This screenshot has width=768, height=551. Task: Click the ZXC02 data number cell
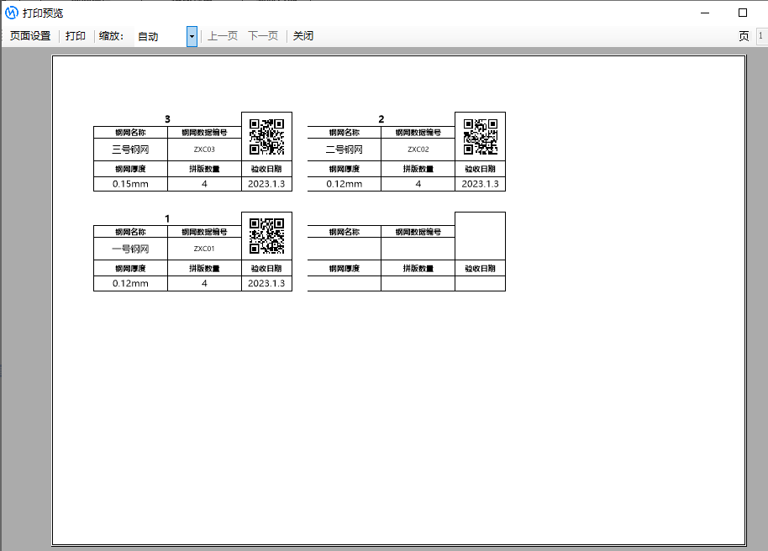pos(418,150)
